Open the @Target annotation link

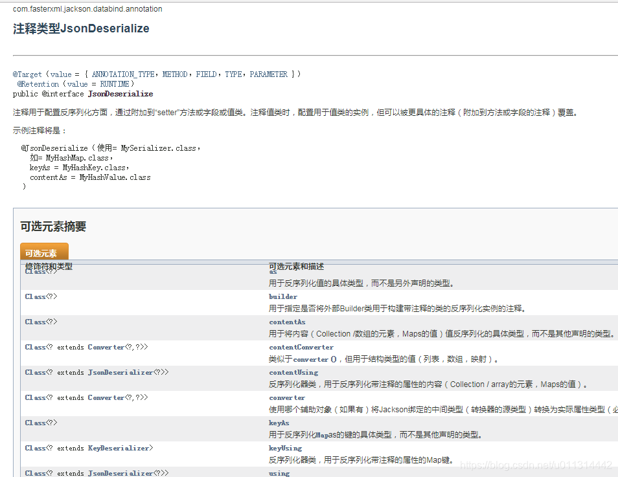coord(27,74)
